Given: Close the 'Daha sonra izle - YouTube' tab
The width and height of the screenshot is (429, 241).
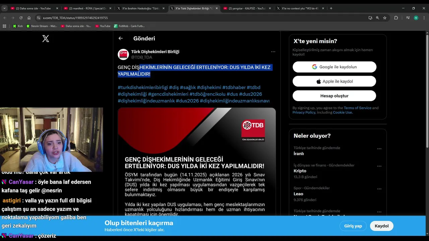Looking at the screenshot, I should [x=57, y=8].
